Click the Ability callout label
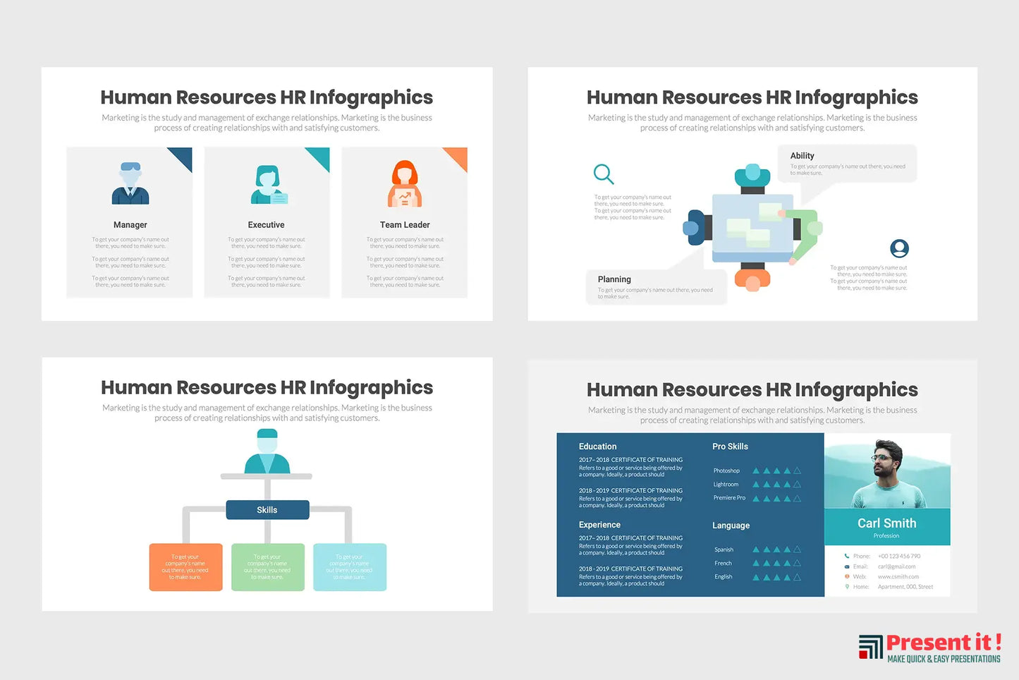This screenshot has width=1019, height=680. 802,156
